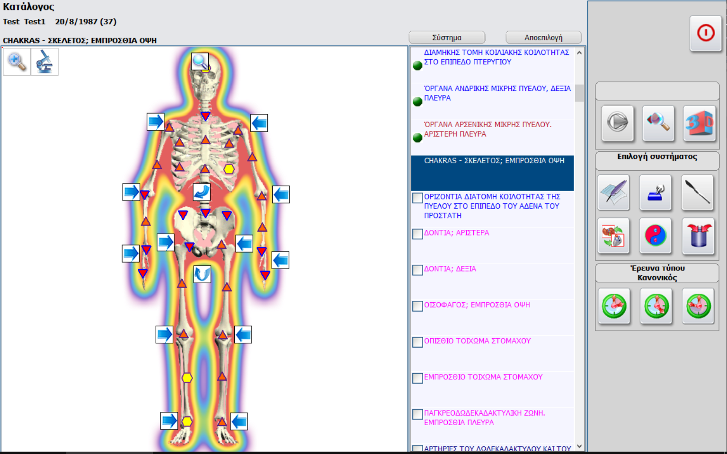Click right-pointing arrow at the ankle

pyautogui.click(x=169, y=420)
